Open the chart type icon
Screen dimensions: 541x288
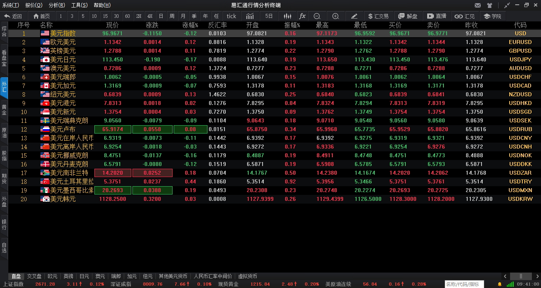tap(250, 16)
